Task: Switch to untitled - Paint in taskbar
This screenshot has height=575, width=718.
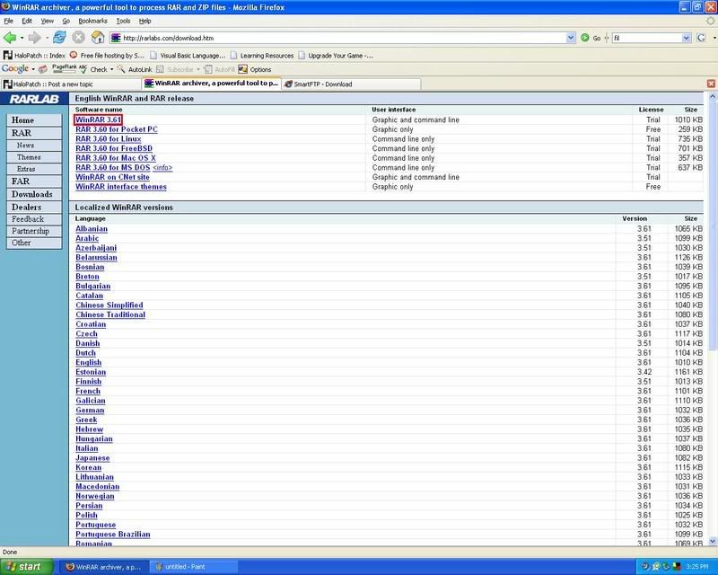Action: (194, 567)
